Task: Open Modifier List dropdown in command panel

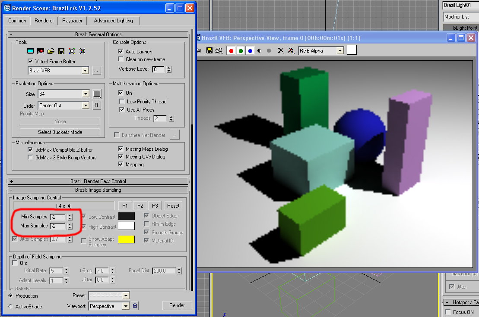Action: coord(461,17)
